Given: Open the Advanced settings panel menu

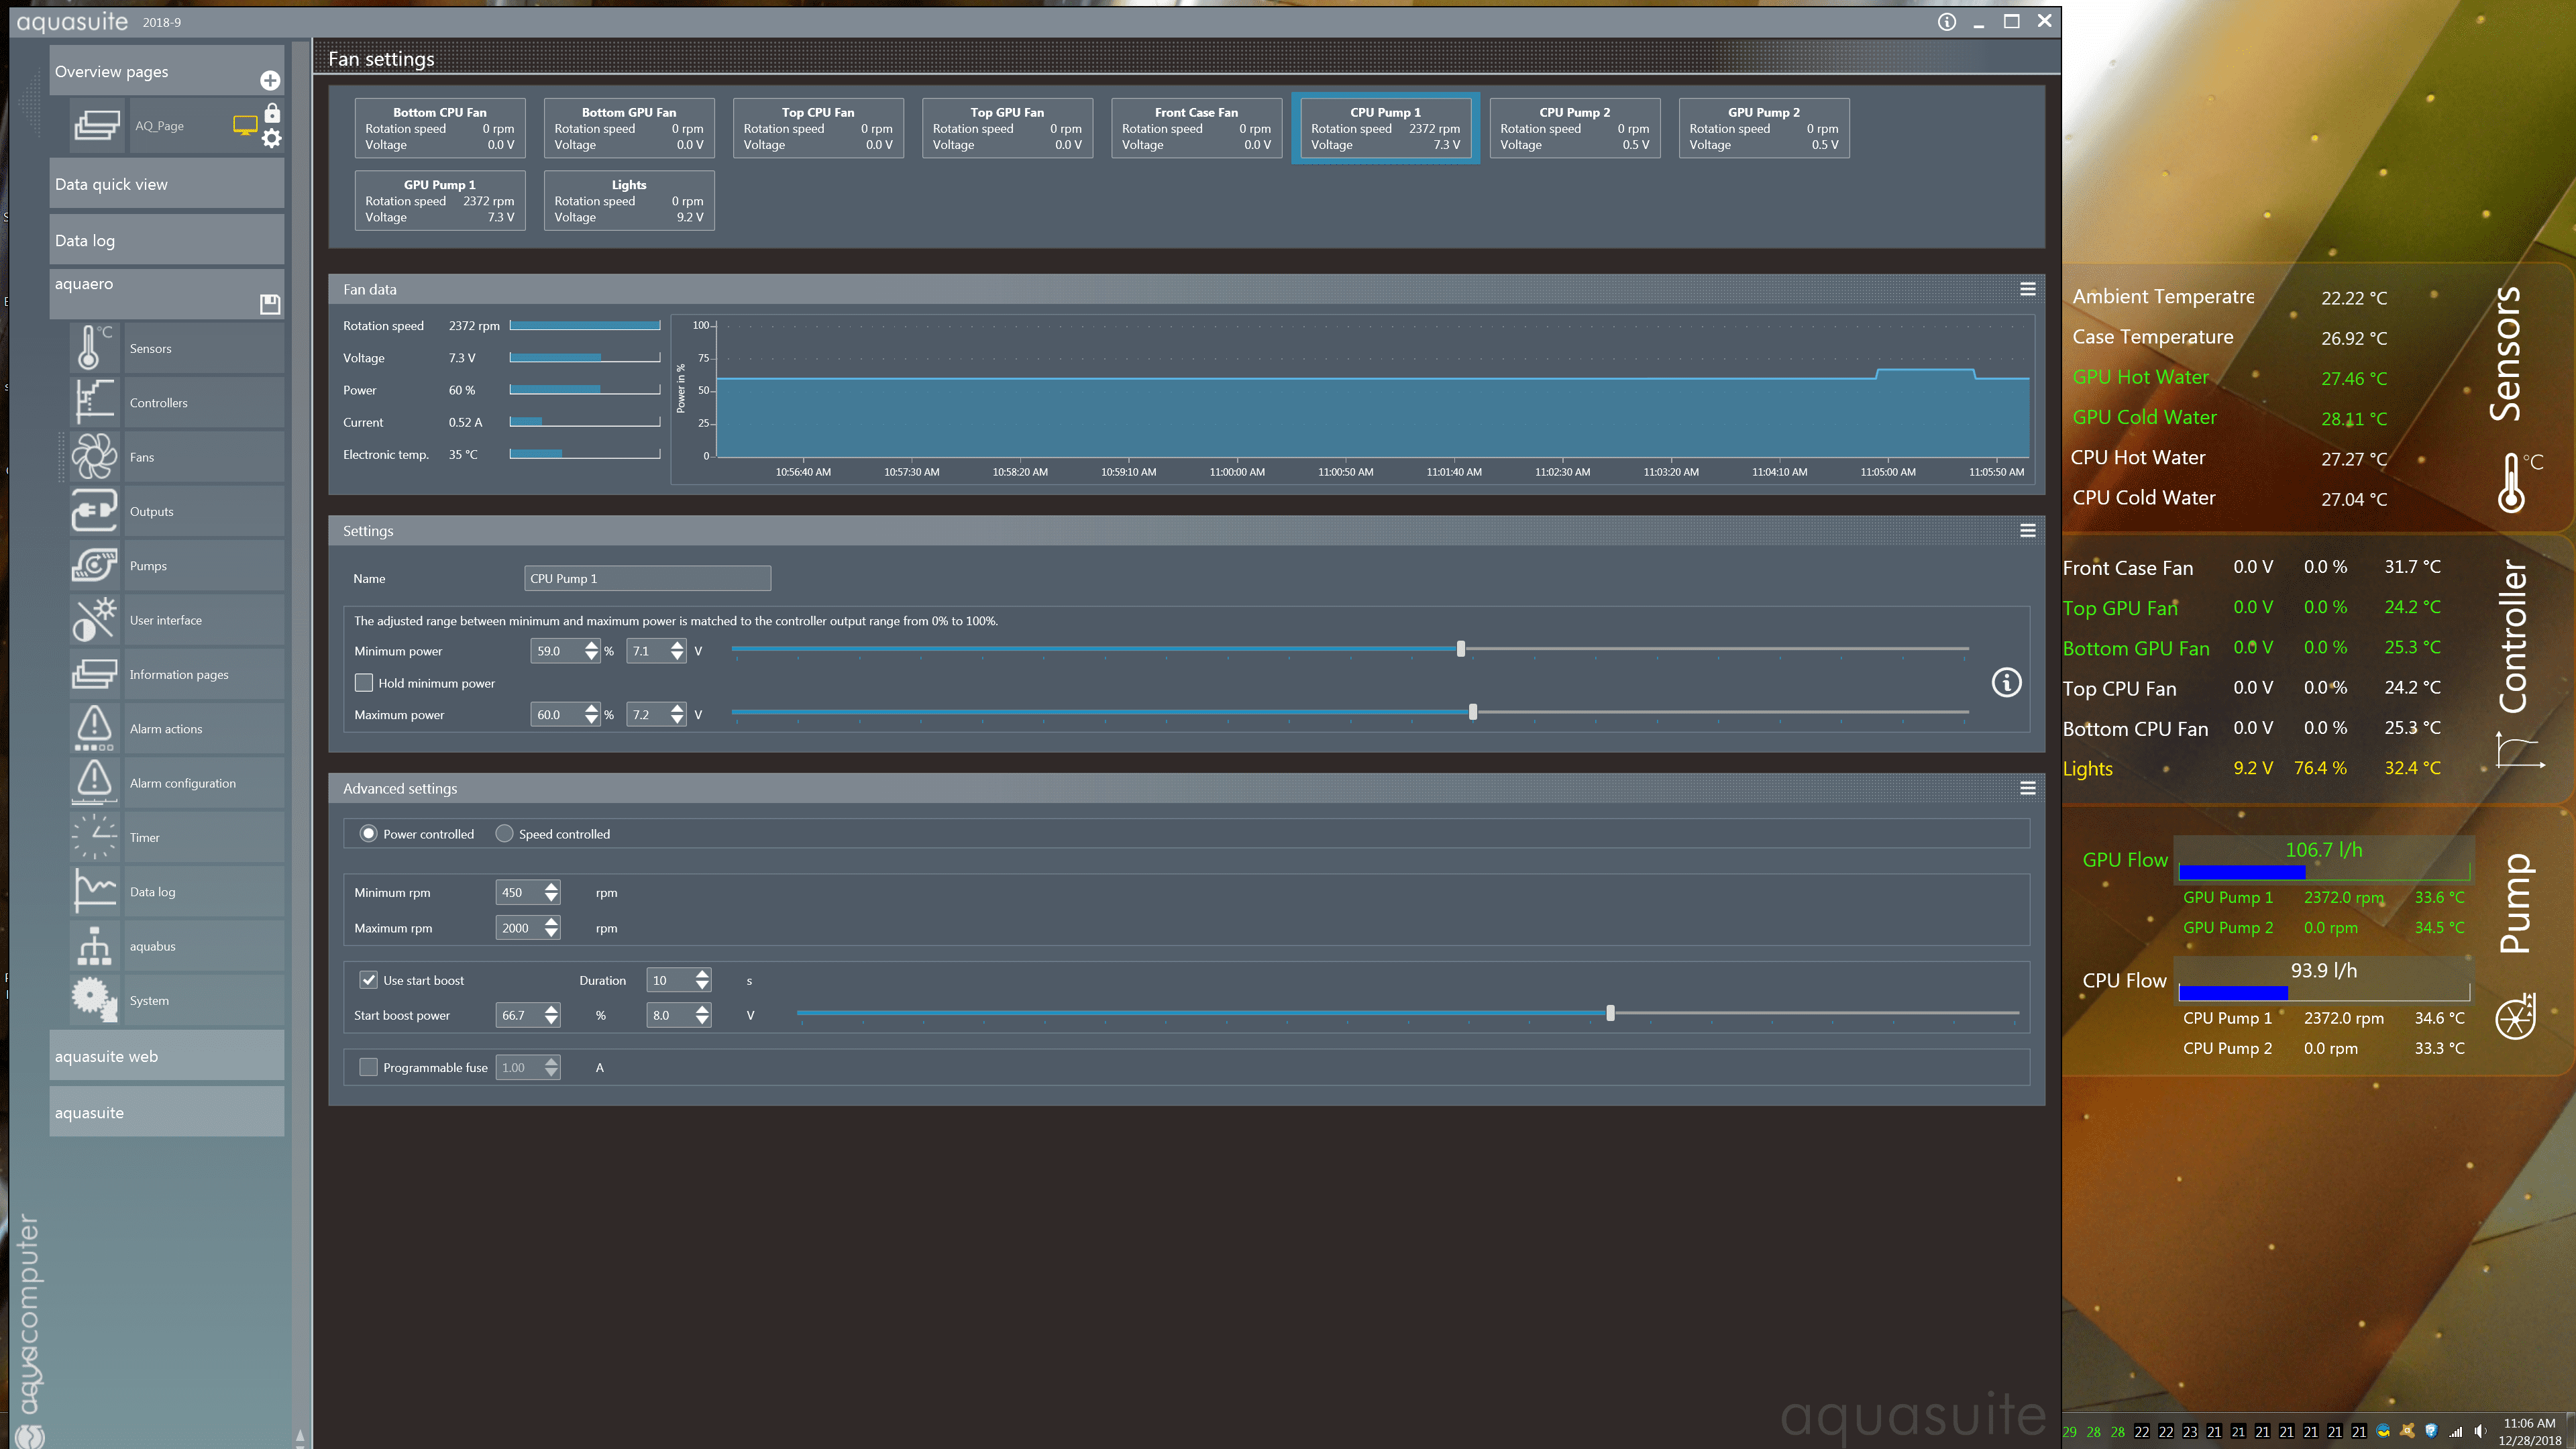Looking at the screenshot, I should pyautogui.click(x=2027, y=788).
